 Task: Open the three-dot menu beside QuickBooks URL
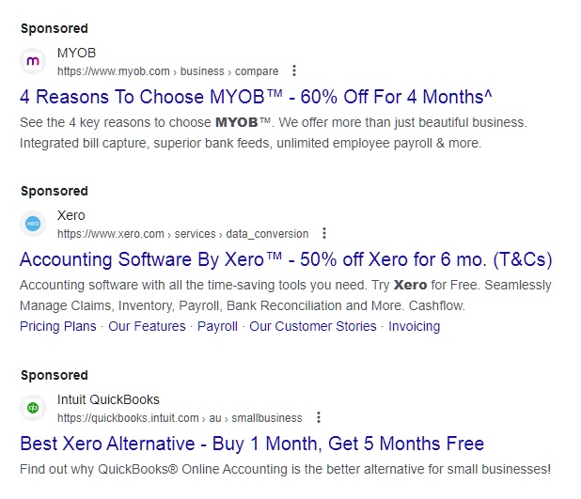pyautogui.click(x=319, y=417)
